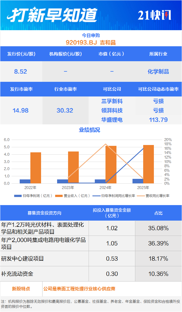Click the 2022年 orange revenue bar
182x312 pixels.
[36, 168]
